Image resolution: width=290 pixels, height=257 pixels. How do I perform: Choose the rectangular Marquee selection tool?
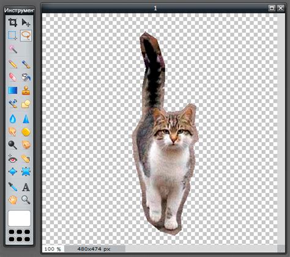13,35
